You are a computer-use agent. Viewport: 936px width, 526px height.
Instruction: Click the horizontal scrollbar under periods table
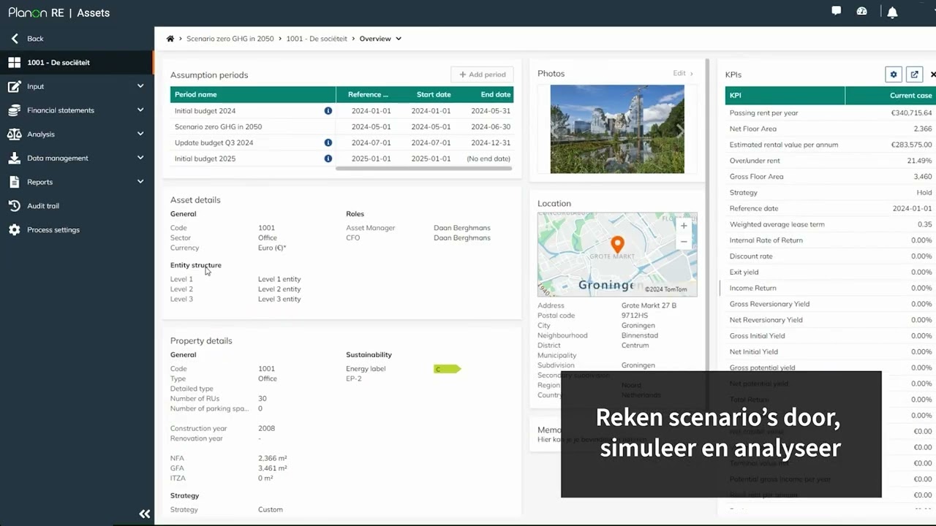pyautogui.click(x=423, y=169)
